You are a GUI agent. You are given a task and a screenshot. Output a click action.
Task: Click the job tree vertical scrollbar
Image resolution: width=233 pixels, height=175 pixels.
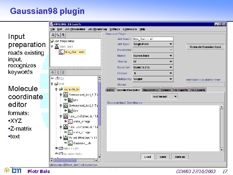point(99,117)
